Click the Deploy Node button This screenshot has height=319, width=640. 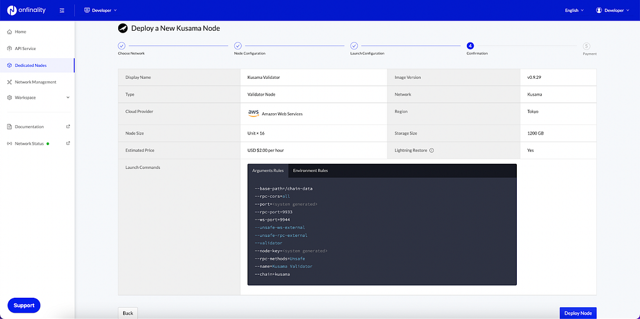[578, 313]
